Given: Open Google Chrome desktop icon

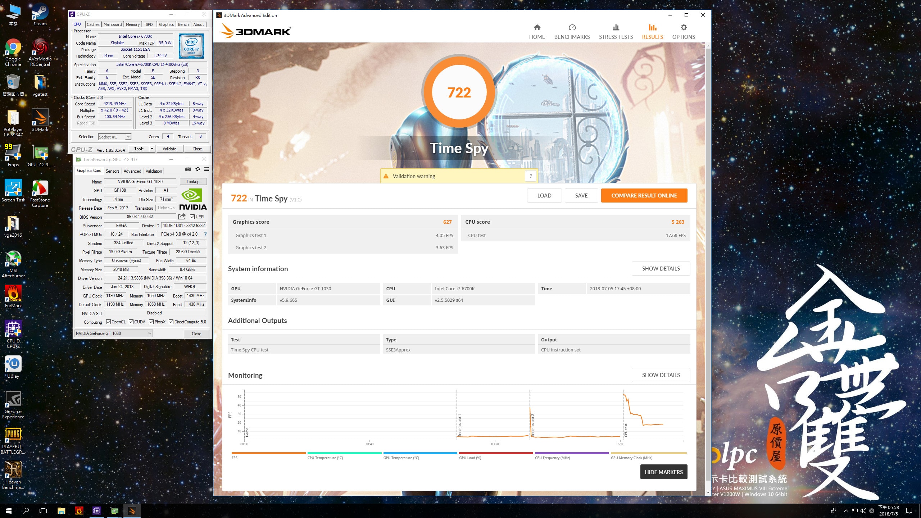Looking at the screenshot, I should (x=13, y=53).
